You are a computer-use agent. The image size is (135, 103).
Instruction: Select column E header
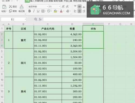(x=93, y=24)
